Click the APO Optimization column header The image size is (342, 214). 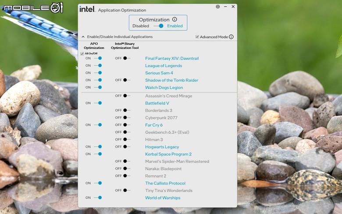click(94, 46)
